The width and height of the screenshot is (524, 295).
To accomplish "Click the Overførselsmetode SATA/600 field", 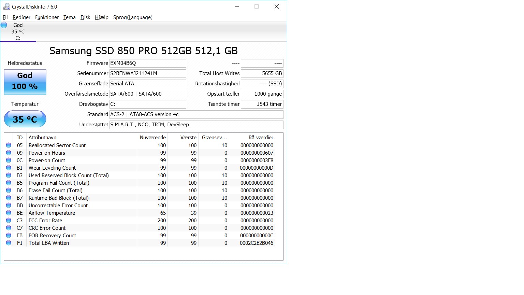I will pos(148,94).
